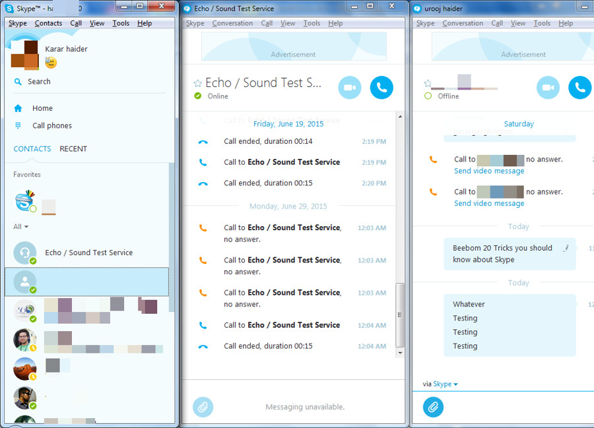Click the 'Monday, June 29, 2015' date header
This screenshot has width=594, height=428.
(288, 206)
